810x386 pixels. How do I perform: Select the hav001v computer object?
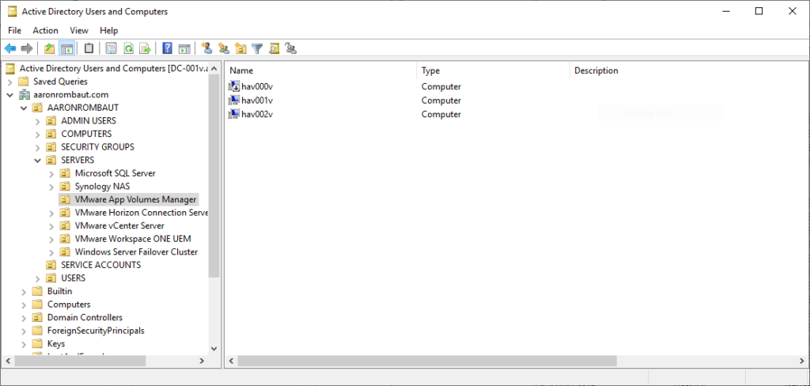[x=257, y=100]
